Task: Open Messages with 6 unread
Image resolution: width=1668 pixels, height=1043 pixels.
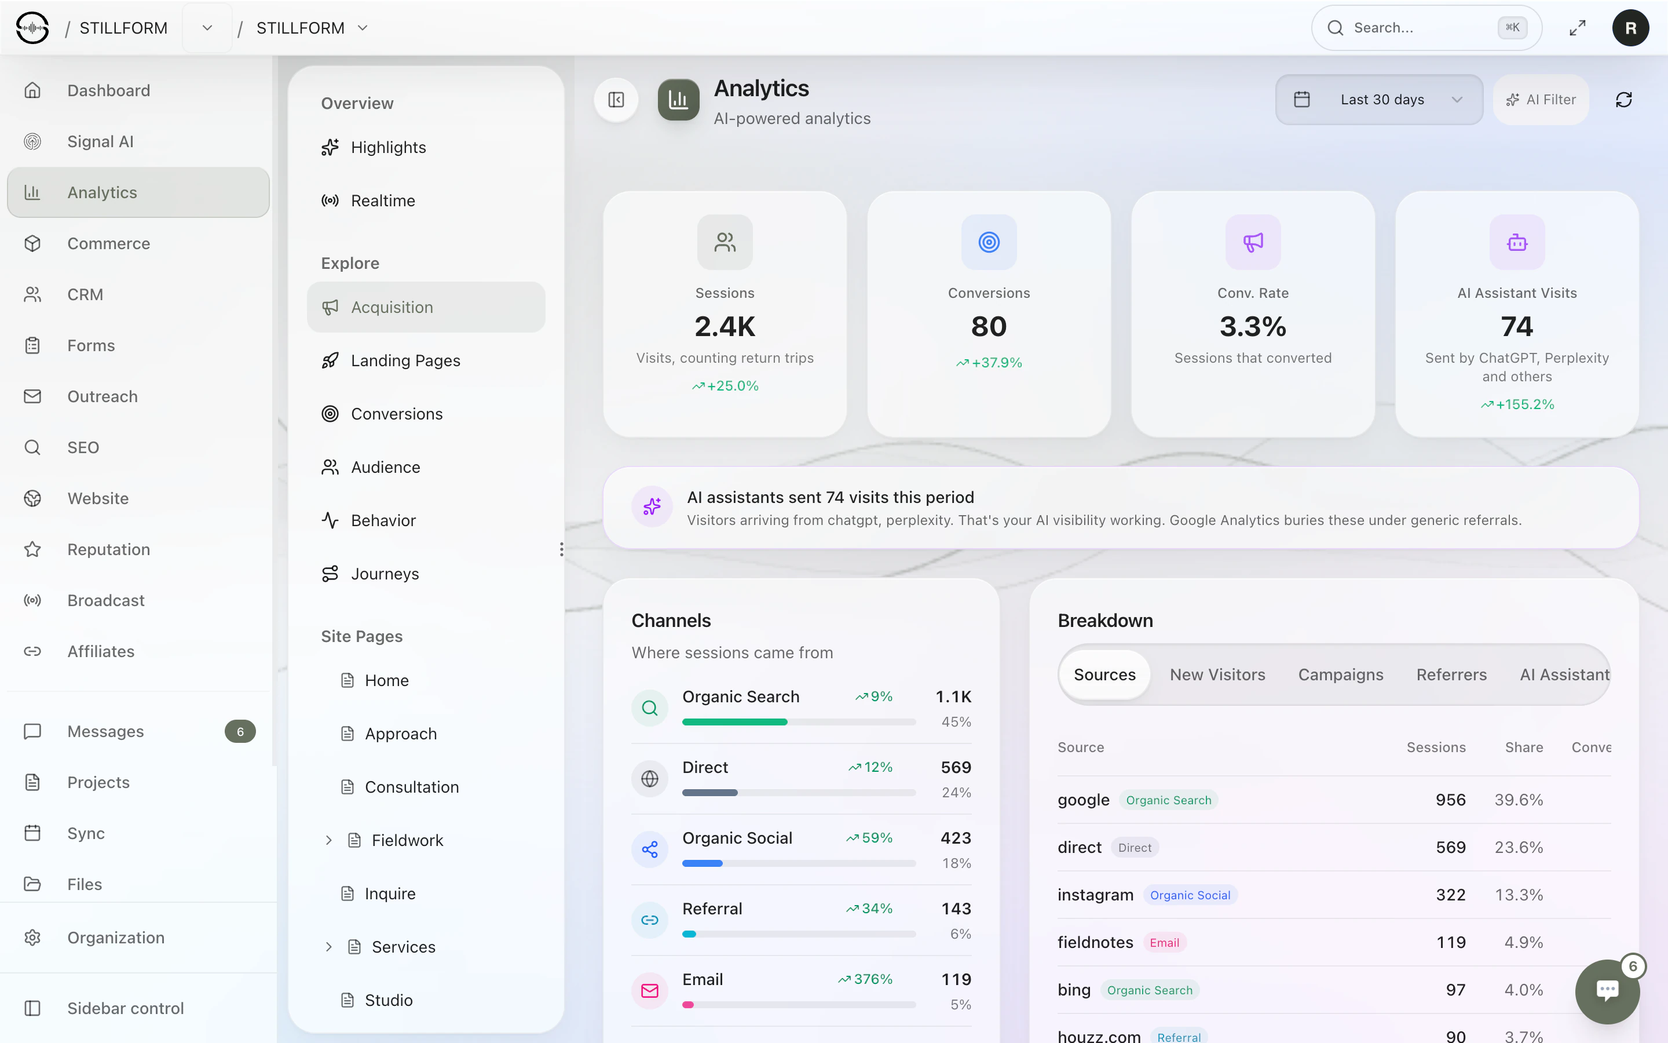Action: (138, 731)
